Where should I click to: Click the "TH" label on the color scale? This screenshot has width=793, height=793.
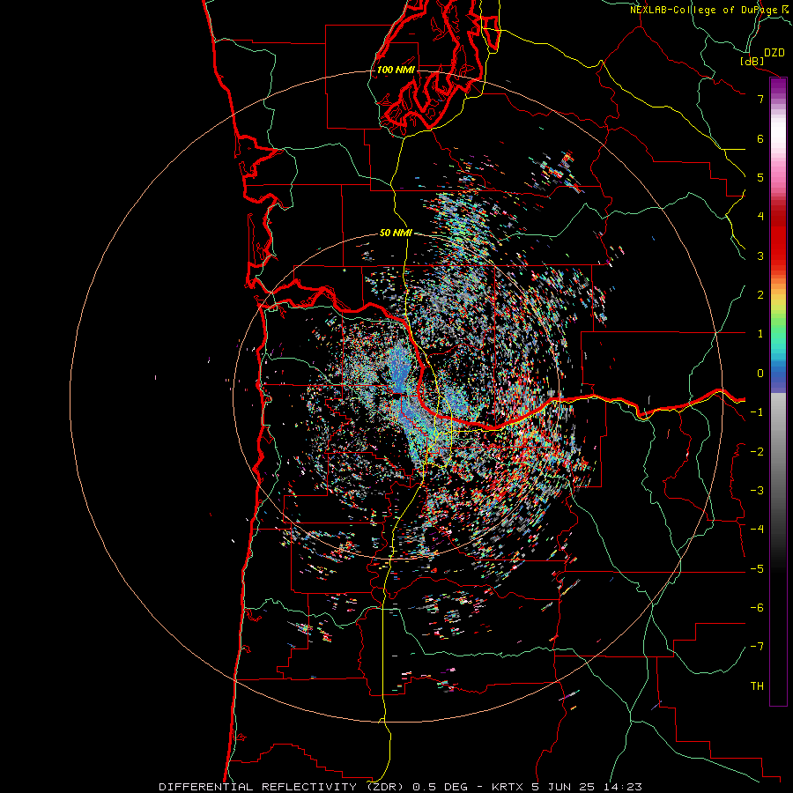coord(757,686)
